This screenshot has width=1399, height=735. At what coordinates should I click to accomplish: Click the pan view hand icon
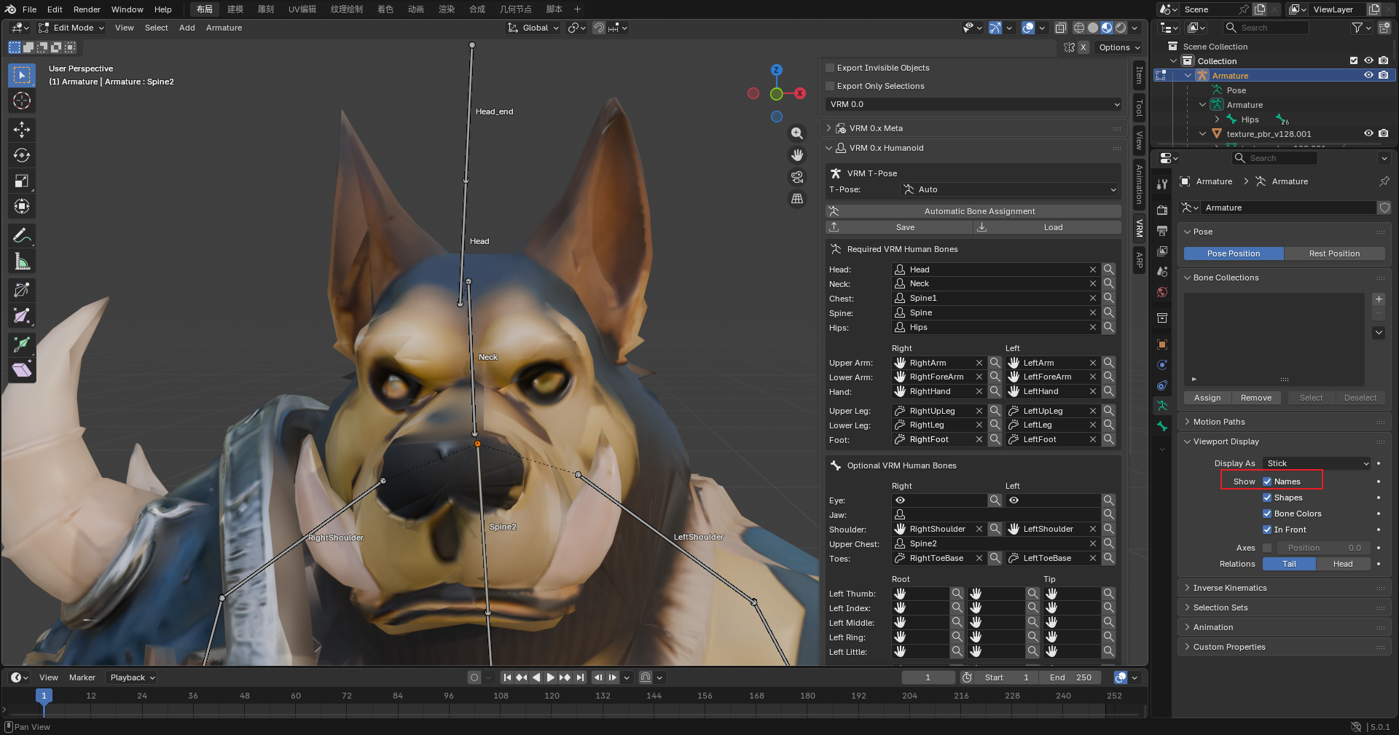[797, 155]
